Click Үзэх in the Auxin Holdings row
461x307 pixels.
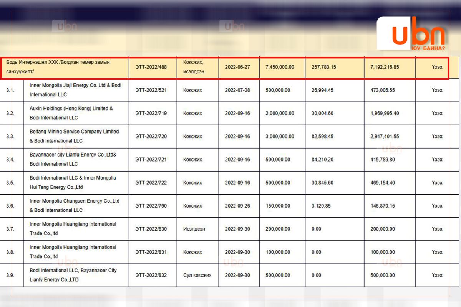(437, 113)
